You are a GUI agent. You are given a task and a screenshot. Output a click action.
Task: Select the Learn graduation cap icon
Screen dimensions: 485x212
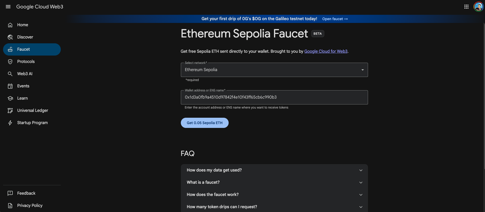click(10, 98)
